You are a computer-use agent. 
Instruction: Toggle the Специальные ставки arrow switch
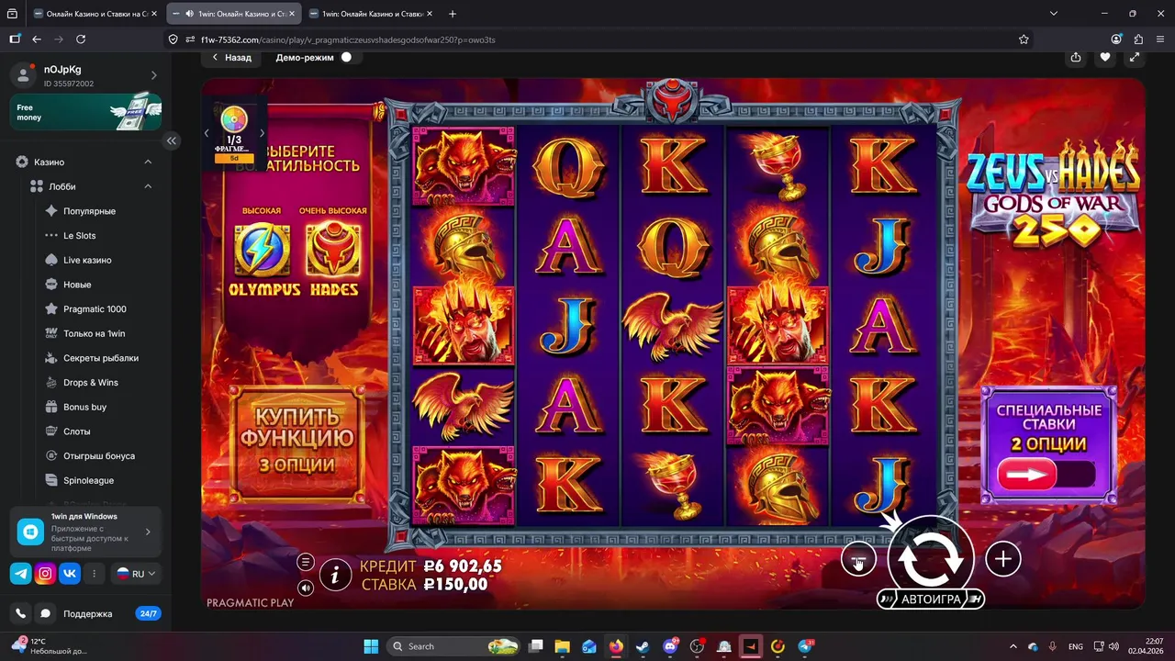(x=1047, y=475)
